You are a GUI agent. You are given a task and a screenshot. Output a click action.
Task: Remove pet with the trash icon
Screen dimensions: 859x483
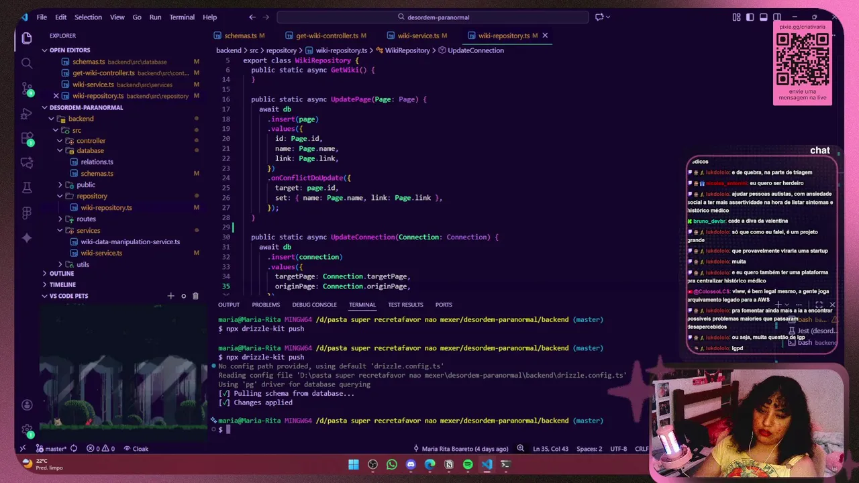[x=195, y=296]
